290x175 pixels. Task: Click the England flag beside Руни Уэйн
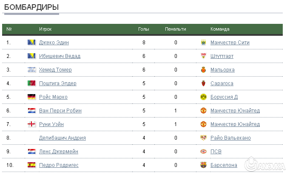(x=31, y=124)
